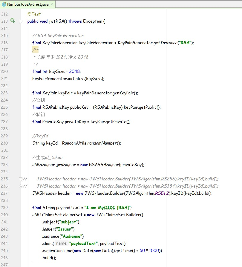Place caret on the "RSA" string literal

coord(185,43)
